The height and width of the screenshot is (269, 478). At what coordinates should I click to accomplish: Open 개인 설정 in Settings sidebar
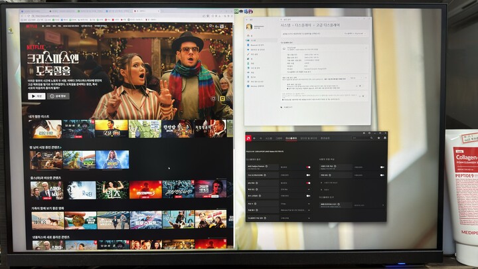[253, 54]
